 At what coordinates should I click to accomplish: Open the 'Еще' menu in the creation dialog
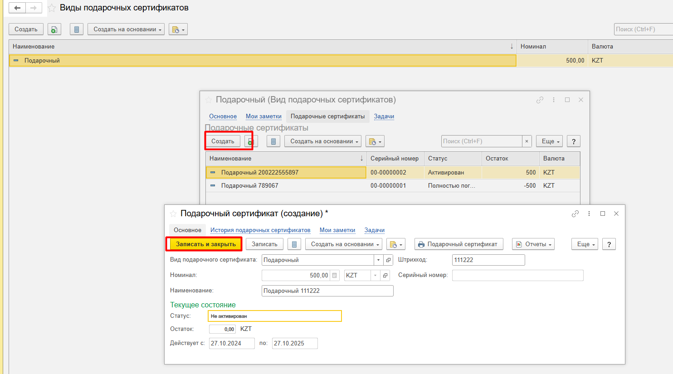[x=585, y=244]
